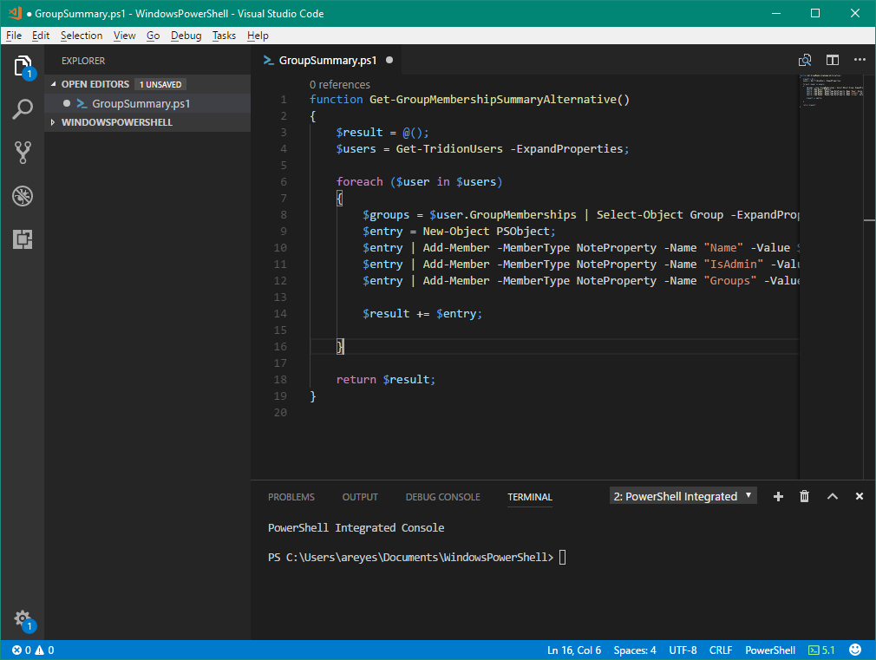Switch to the Problems tab

click(x=291, y=497)
